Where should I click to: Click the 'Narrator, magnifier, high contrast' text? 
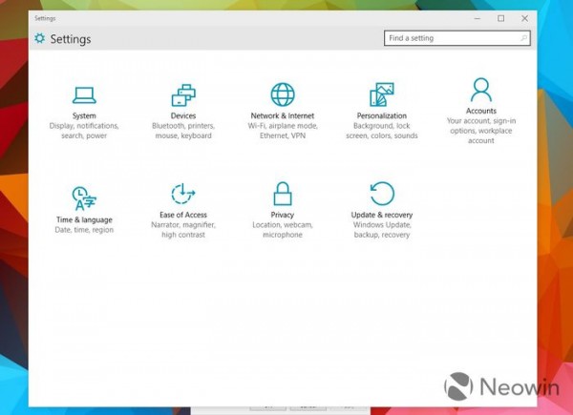click(183, 230)
